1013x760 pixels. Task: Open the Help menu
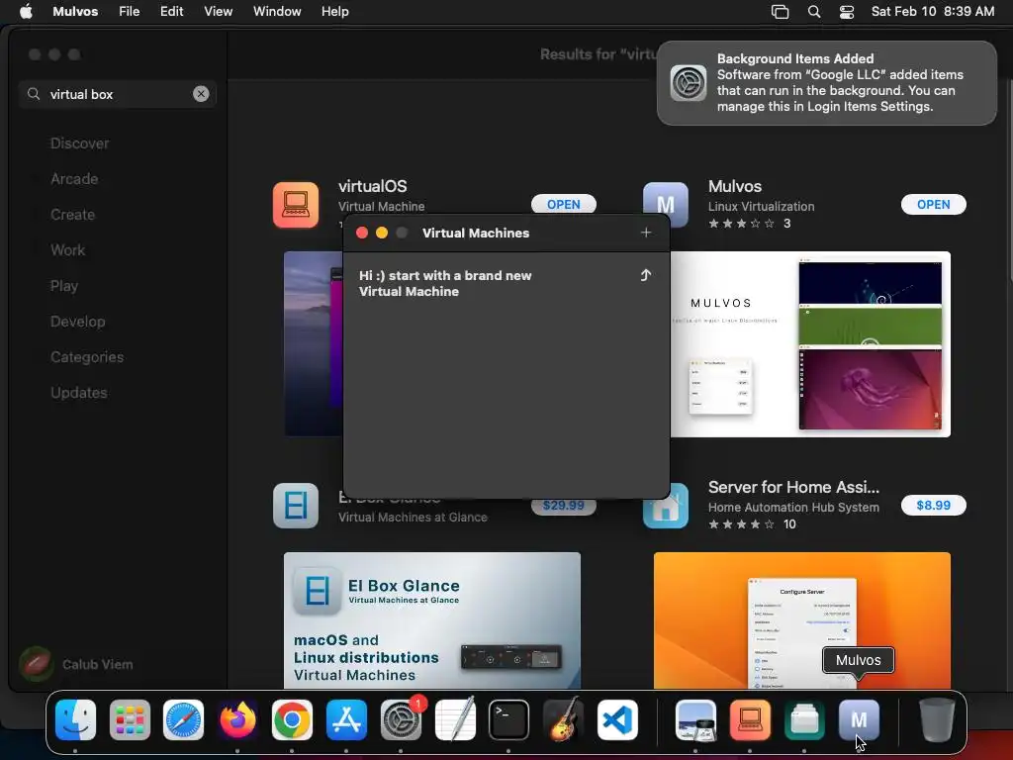(335, 12)
